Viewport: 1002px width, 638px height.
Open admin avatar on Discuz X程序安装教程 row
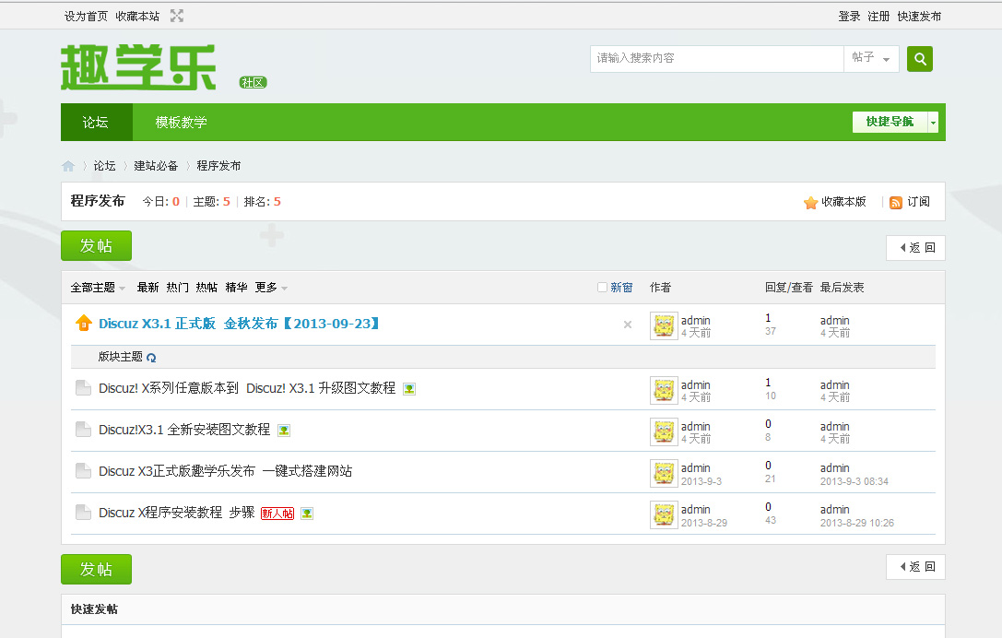[664, 515]
